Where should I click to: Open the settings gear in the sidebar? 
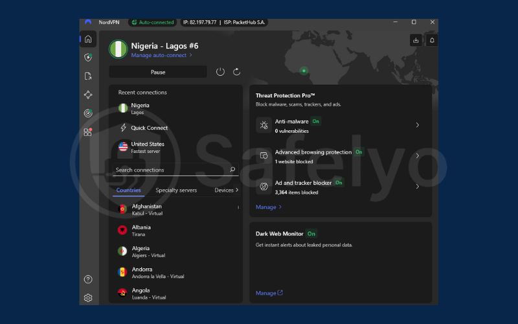[x=88, y=298]
